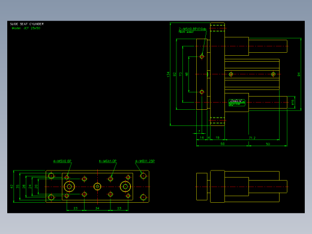Click the 2-M5x0.8P leader note text
The image size is (312, 234).
pyautogui.click(x=193, y=29)
